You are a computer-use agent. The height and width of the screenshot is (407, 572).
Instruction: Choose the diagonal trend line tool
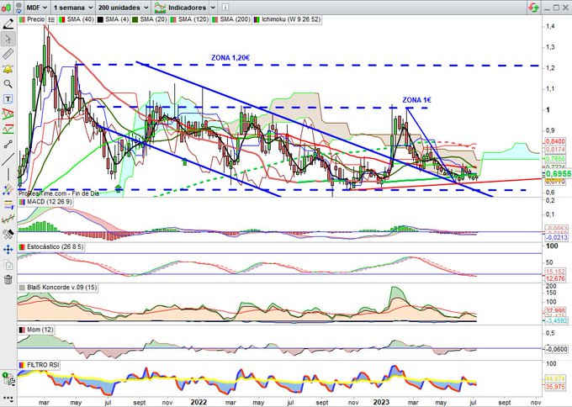[x=8, y=159]
